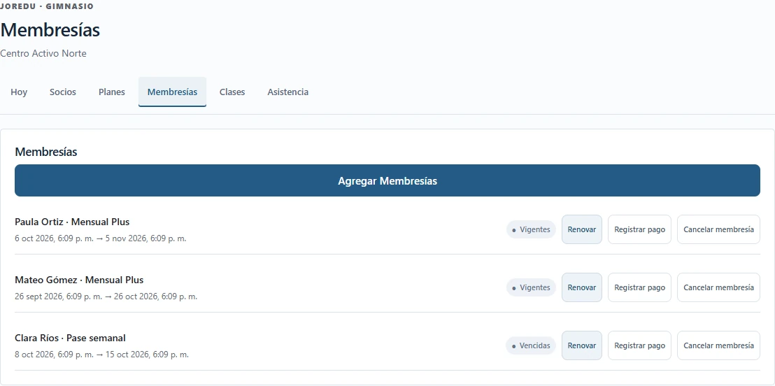This screenshot has height=386, width=775.
Task: Renew Mateo Gómez's membership
Action: (582, 287)
